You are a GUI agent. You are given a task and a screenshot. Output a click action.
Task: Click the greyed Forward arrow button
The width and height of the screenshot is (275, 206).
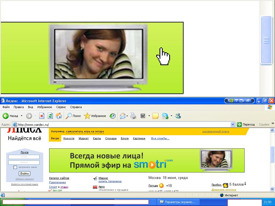(x=29, y=116)
